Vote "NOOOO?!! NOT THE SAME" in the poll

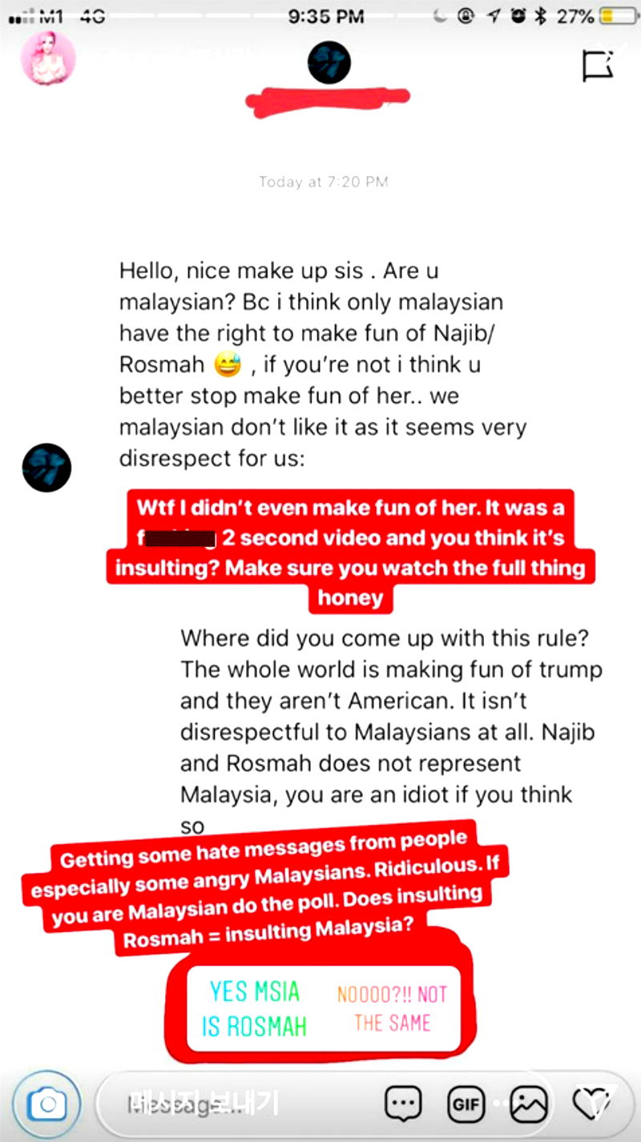(393, 1007)
